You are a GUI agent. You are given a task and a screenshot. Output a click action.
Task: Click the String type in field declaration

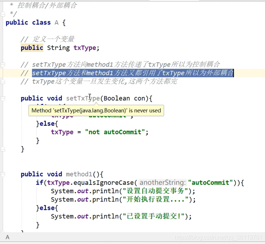58,48
